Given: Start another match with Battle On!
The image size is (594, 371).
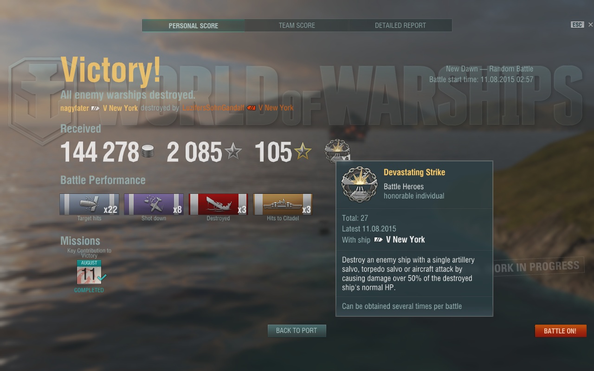Looking at the screenshot, I should pos(561,331).
